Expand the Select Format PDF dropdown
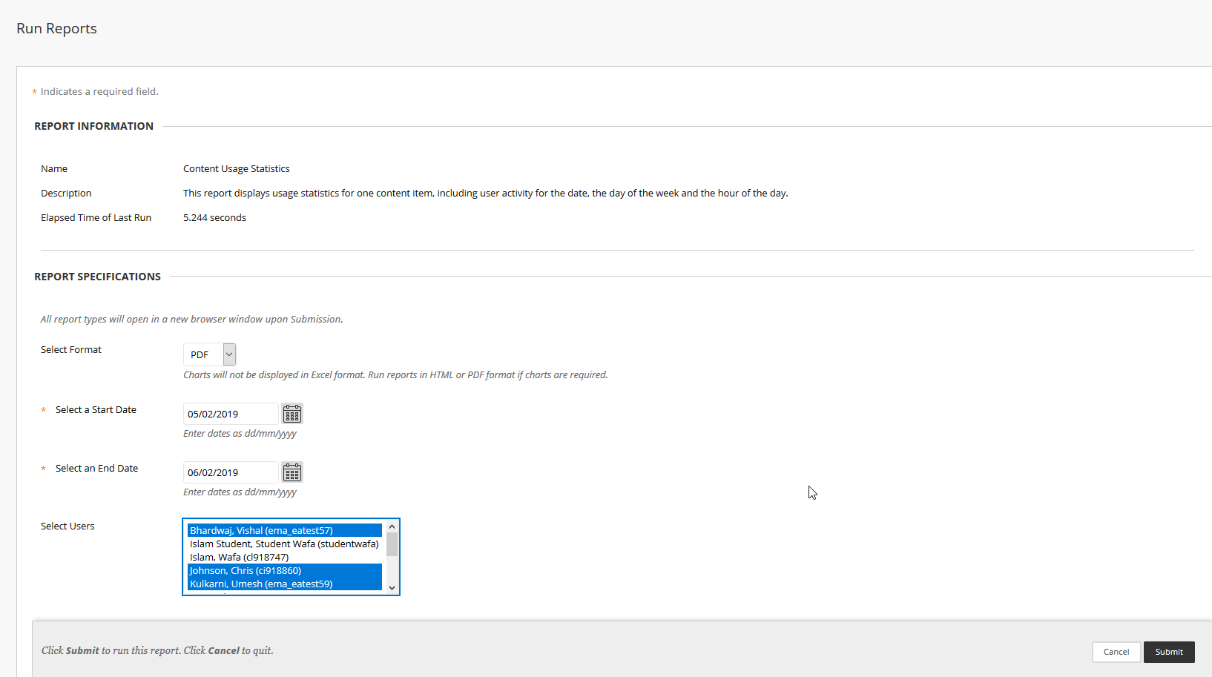This screenshot has width=1212, height=677. click(x=229, y=354)
